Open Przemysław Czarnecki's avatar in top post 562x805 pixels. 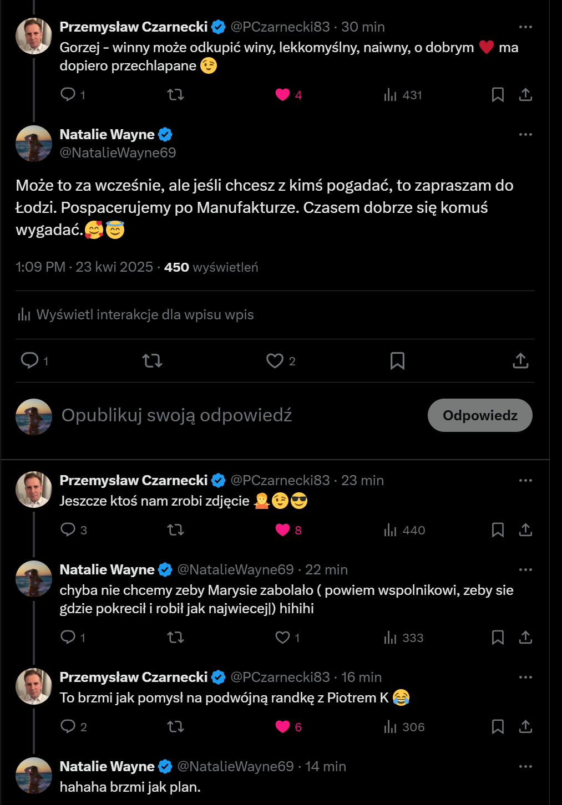tap(34, 36)
